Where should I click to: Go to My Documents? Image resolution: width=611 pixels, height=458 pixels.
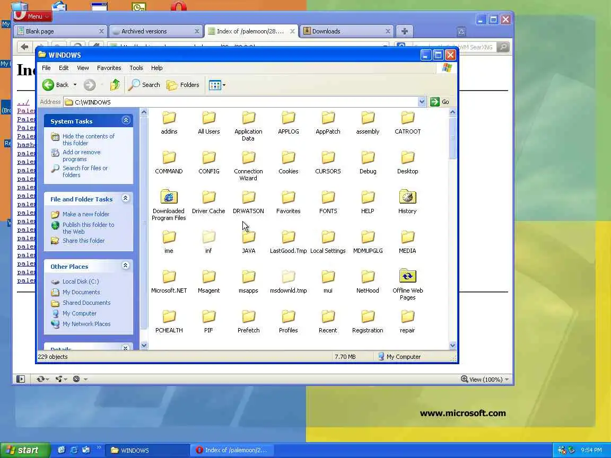pos(81,292)
